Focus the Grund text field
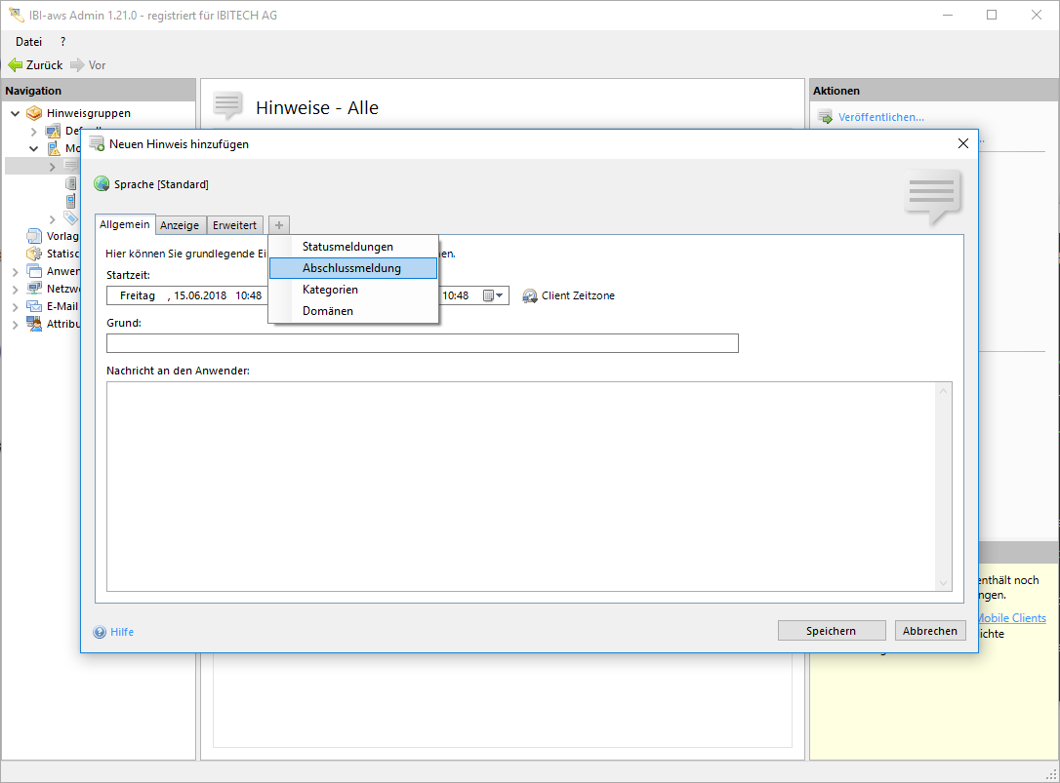 [422, 343]
